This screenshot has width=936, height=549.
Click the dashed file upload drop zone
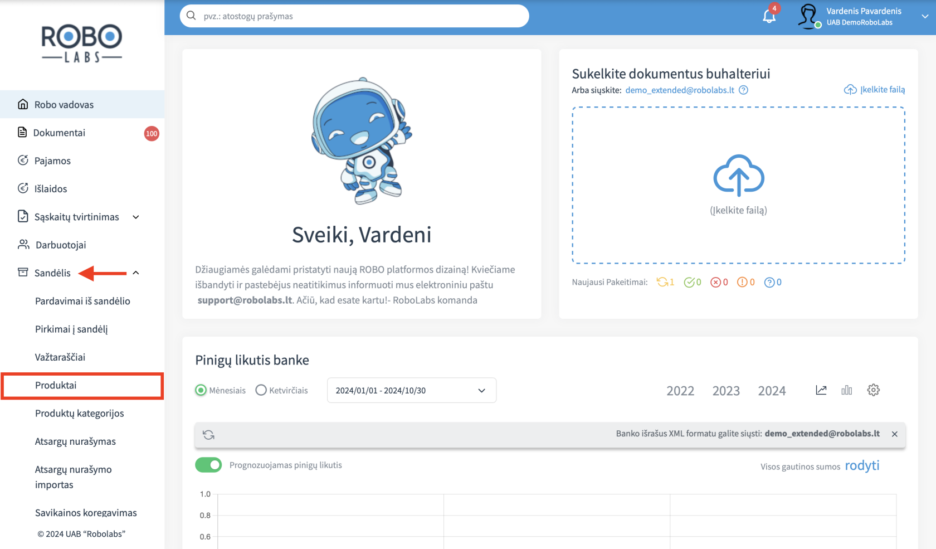pos(738,185)
